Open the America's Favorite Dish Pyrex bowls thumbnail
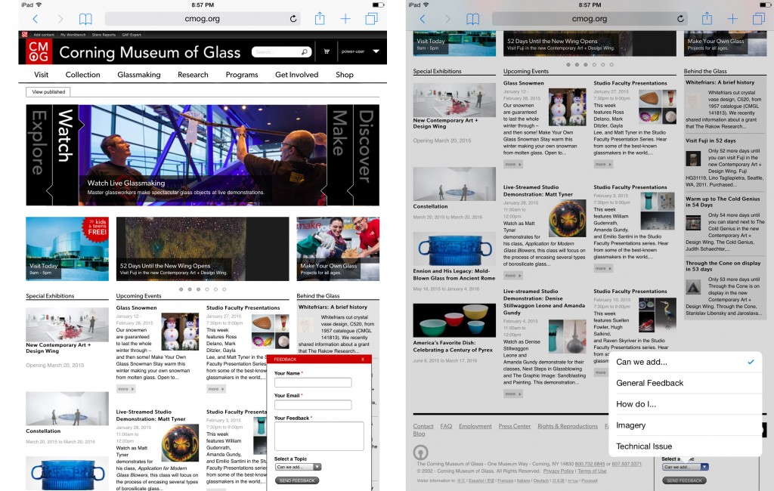The width and height of the screenshot is (774, 491). pos(454,320)
